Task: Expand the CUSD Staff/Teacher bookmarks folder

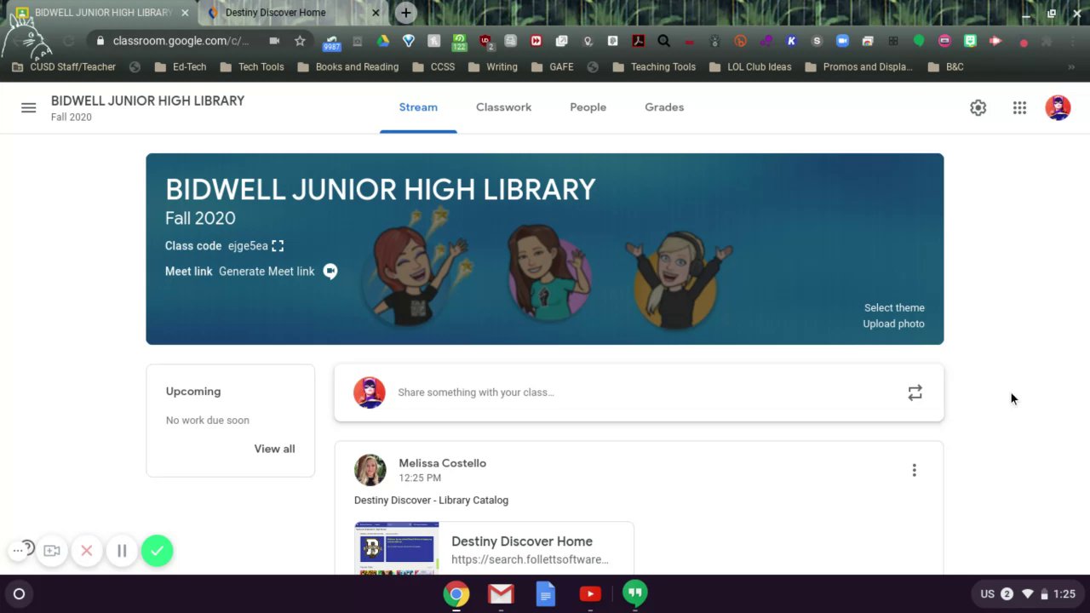Action: 64,66
